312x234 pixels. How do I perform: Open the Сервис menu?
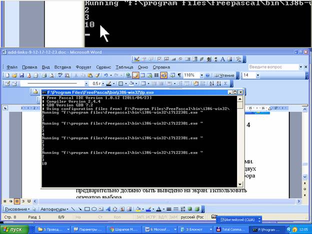tap(103, 67)
